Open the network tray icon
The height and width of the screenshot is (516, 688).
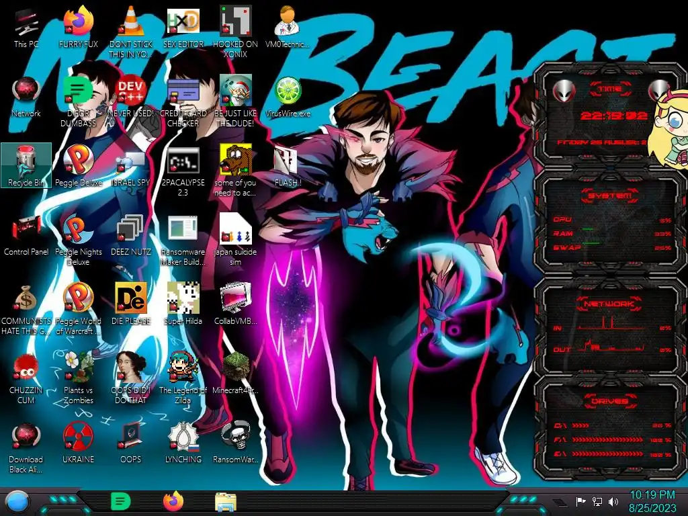pyautogui.click(x=597, y=501)
